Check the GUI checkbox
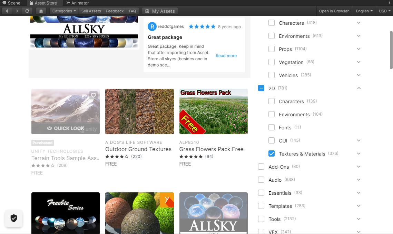 point(272,140)
